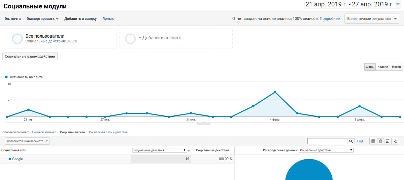The height and width of the screenshot is (180, 404).
Task: Click the sort descending arrow icon
Action: 189,150
